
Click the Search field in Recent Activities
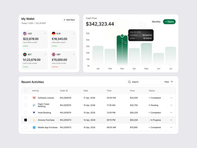(x=143, y=82)
